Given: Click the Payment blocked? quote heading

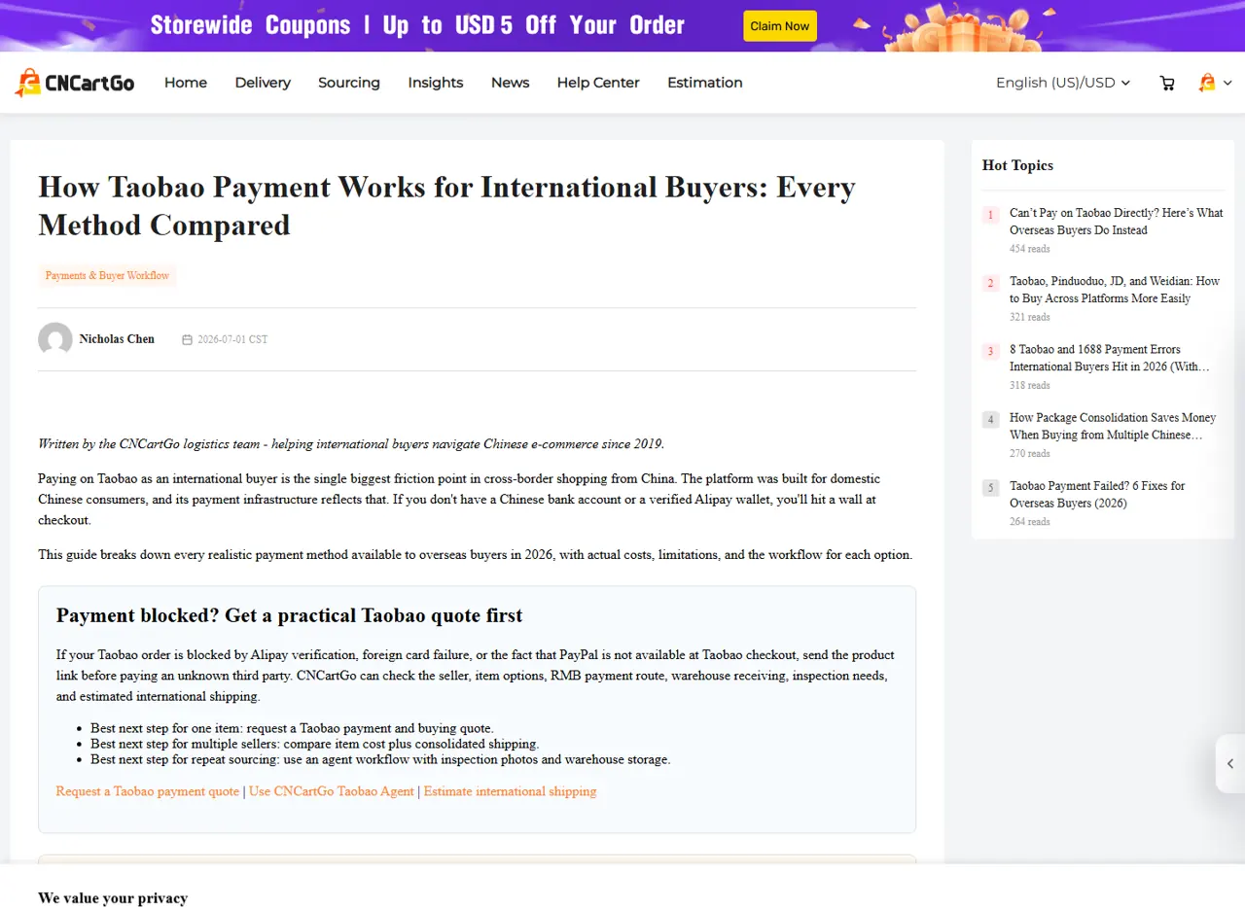Looking at the screenshot, I should [x=290, y=615].
